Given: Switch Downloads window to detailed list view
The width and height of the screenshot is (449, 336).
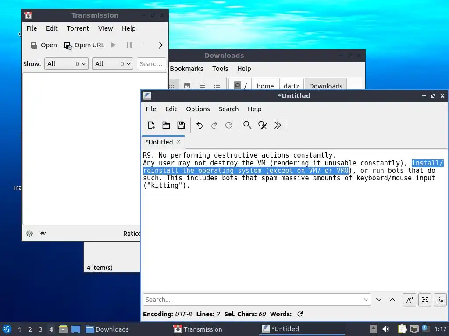Looking at the screenshot, I should point(217,86).
